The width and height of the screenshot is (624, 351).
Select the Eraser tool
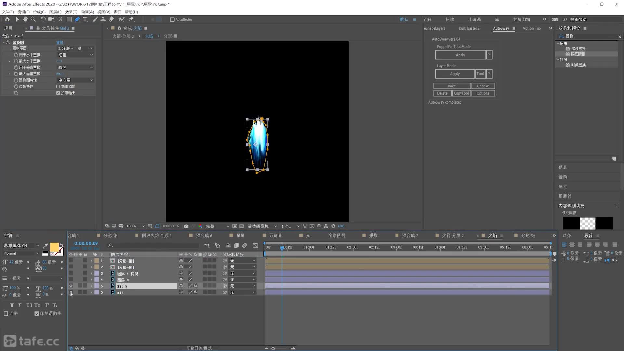(111, 19)
